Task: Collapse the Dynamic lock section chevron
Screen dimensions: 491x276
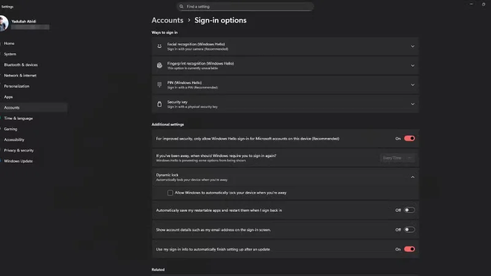Action: (x=412, y=177)
